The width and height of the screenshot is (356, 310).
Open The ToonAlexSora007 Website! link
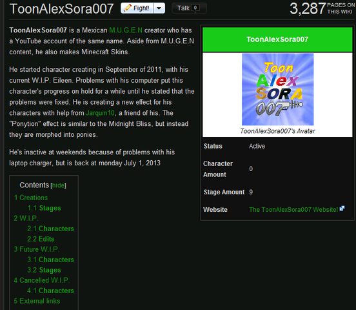[x=293, y=209]
